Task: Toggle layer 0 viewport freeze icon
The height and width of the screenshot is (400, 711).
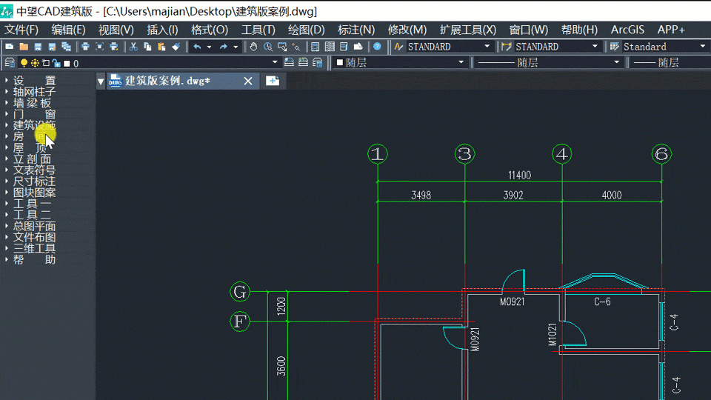Action: [x=46, y=63]
